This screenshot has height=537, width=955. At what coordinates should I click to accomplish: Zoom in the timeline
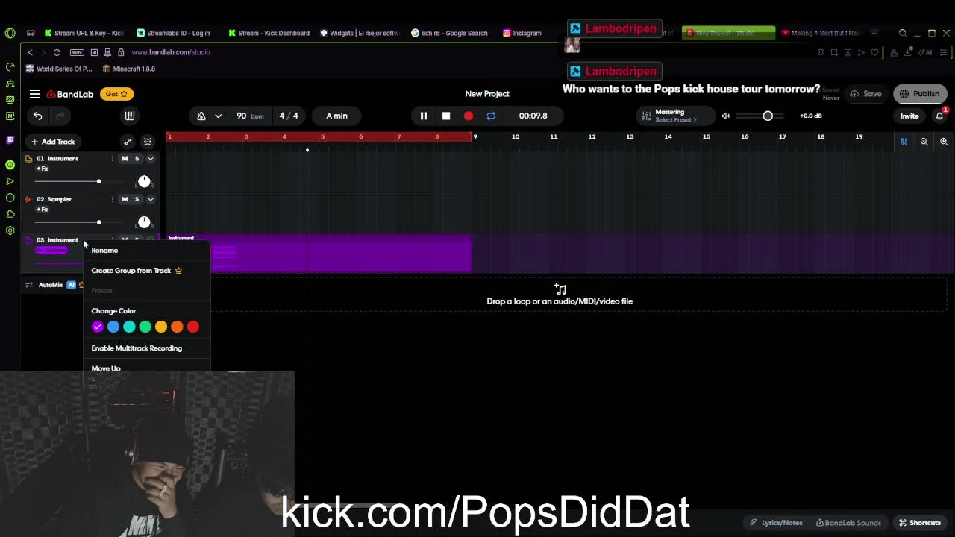943,142
